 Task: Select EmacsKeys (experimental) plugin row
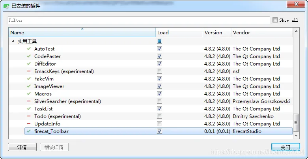(x=151, y=71)
